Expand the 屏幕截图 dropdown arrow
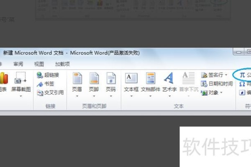This screenshot has height=167, width=251. [x=21, y=96]
